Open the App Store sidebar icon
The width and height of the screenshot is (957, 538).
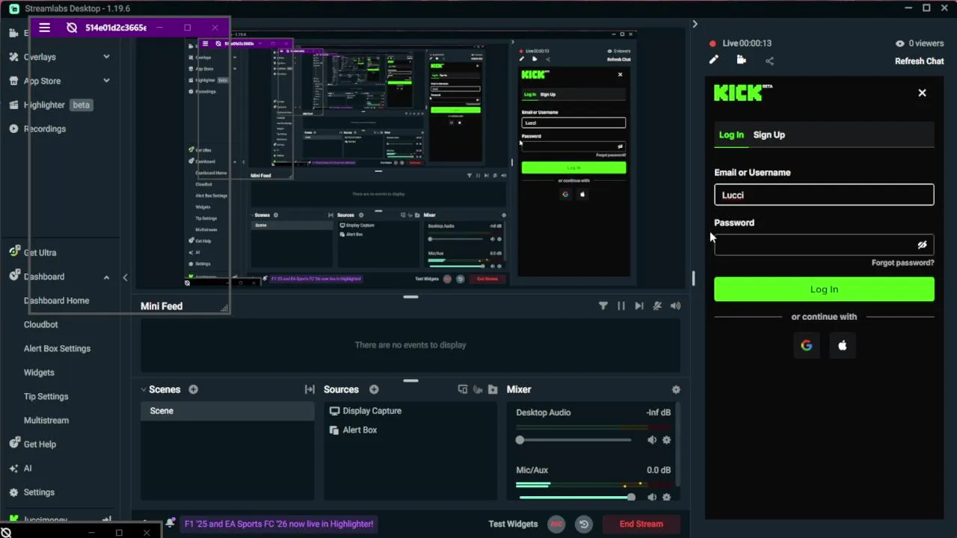[x=13, y=81]
